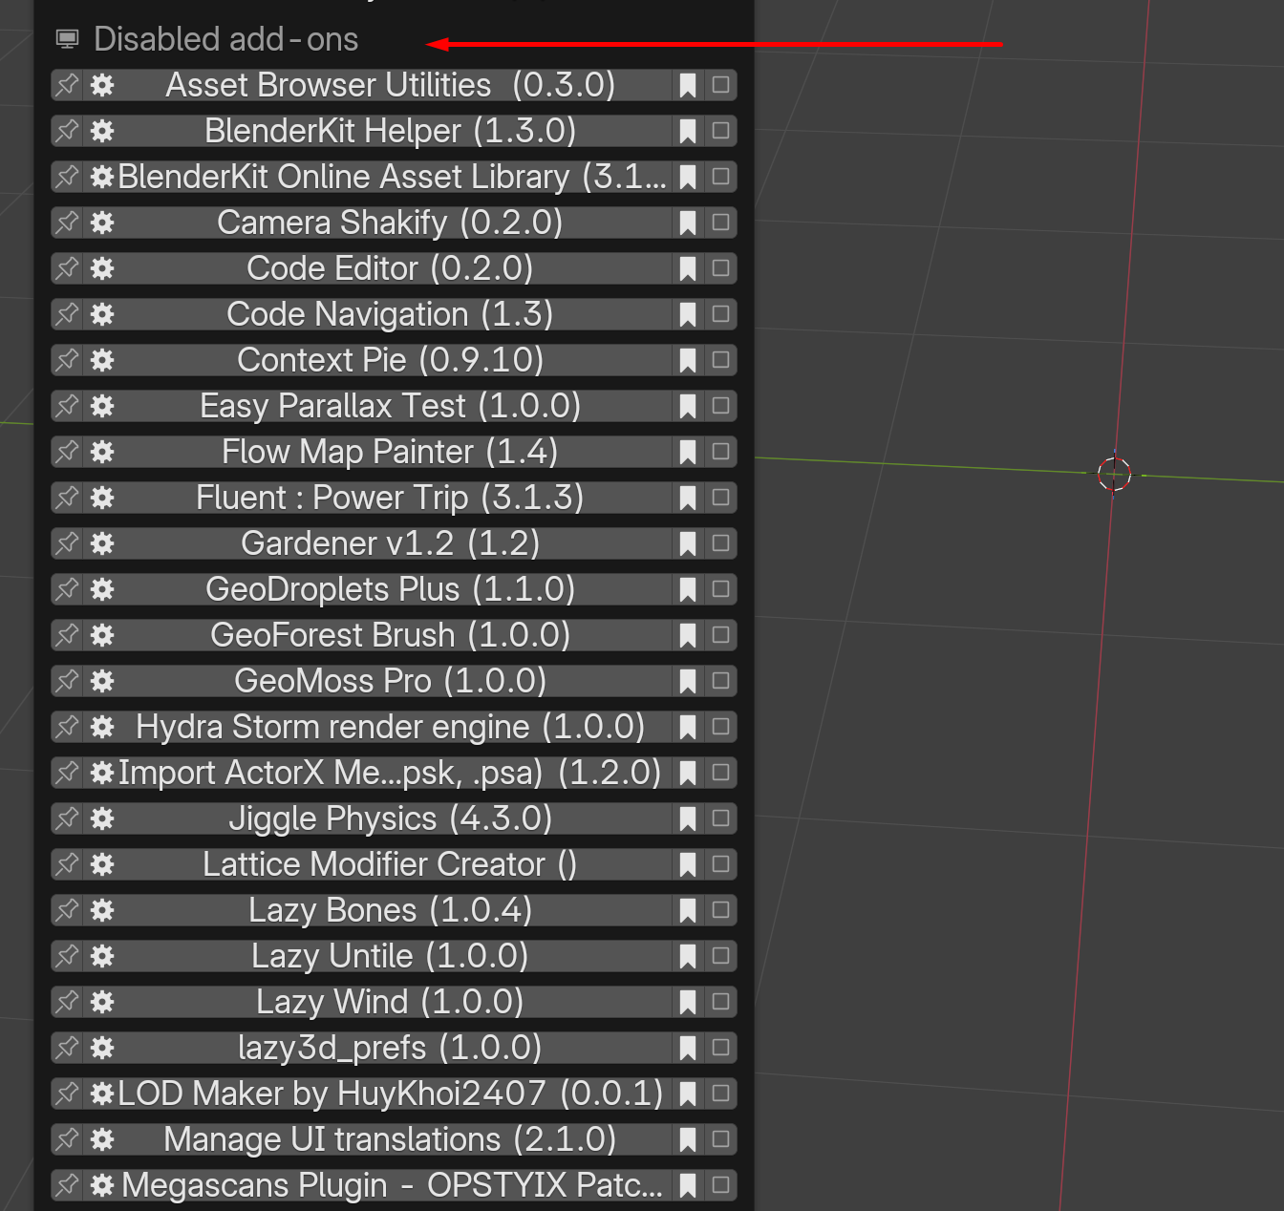The height and width of the screenshot is (1211, 1284).
Task: Bookmark the Code Editor add-on
Action: (687, 268)
